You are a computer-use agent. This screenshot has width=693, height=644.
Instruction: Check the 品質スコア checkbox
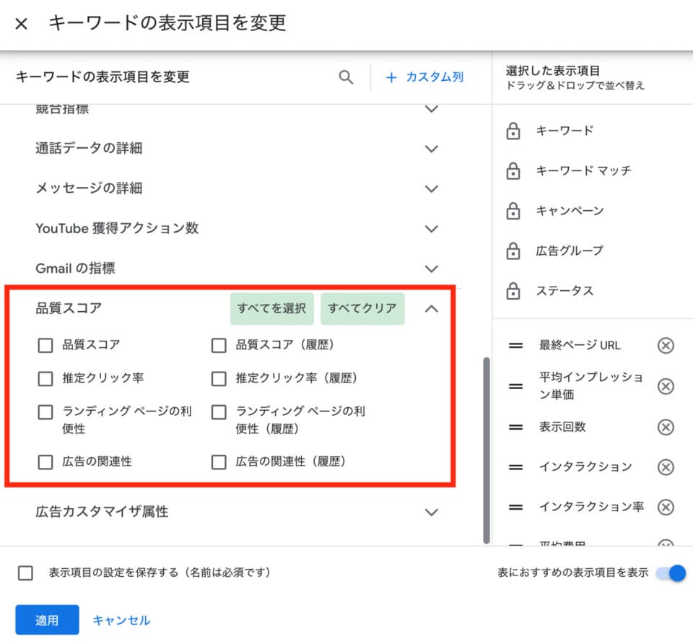click(x=45, y=345)
